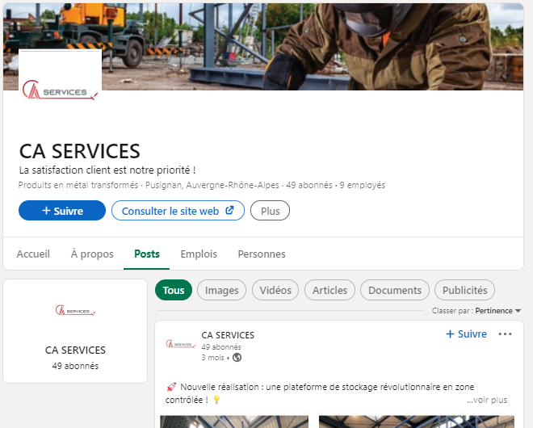The width and height of the screenshot is (533, 428).
Task: Click the CA Services logo in sidebar card
Action: point(75,310)
